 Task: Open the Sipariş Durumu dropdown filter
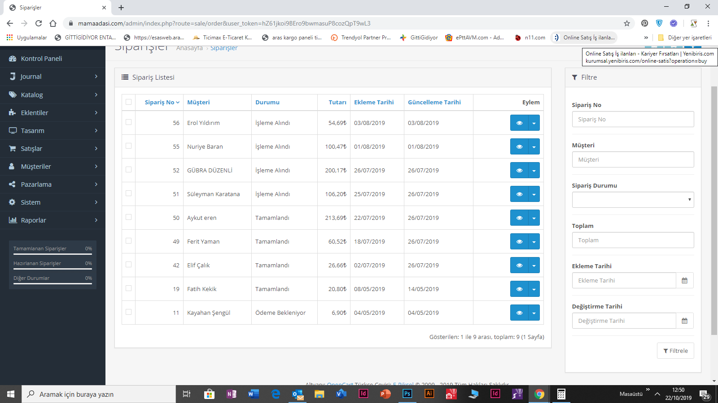point(633,200)
